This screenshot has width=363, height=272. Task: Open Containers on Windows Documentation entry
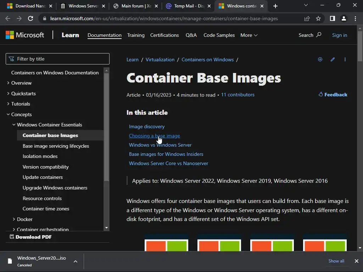click(x=55, y=73)
